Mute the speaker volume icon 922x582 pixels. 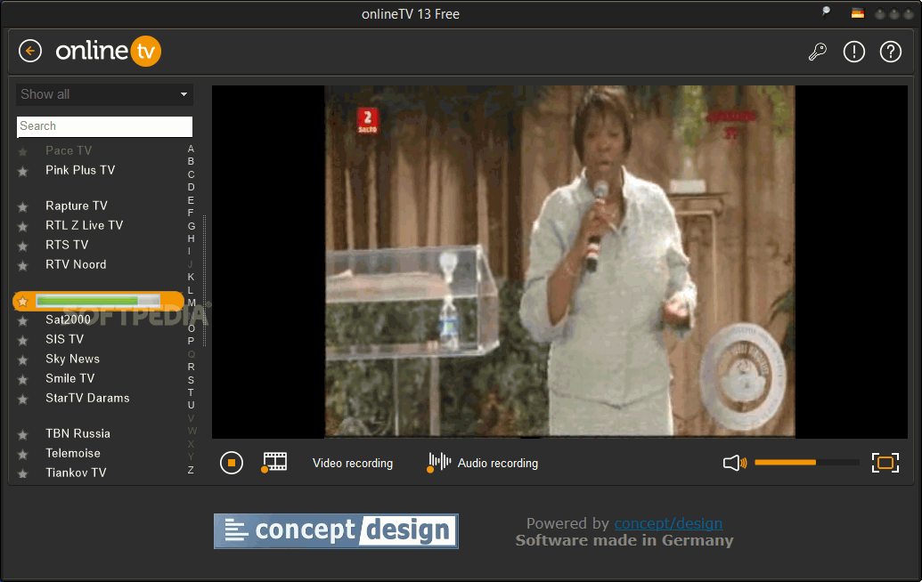coord(734,463)
